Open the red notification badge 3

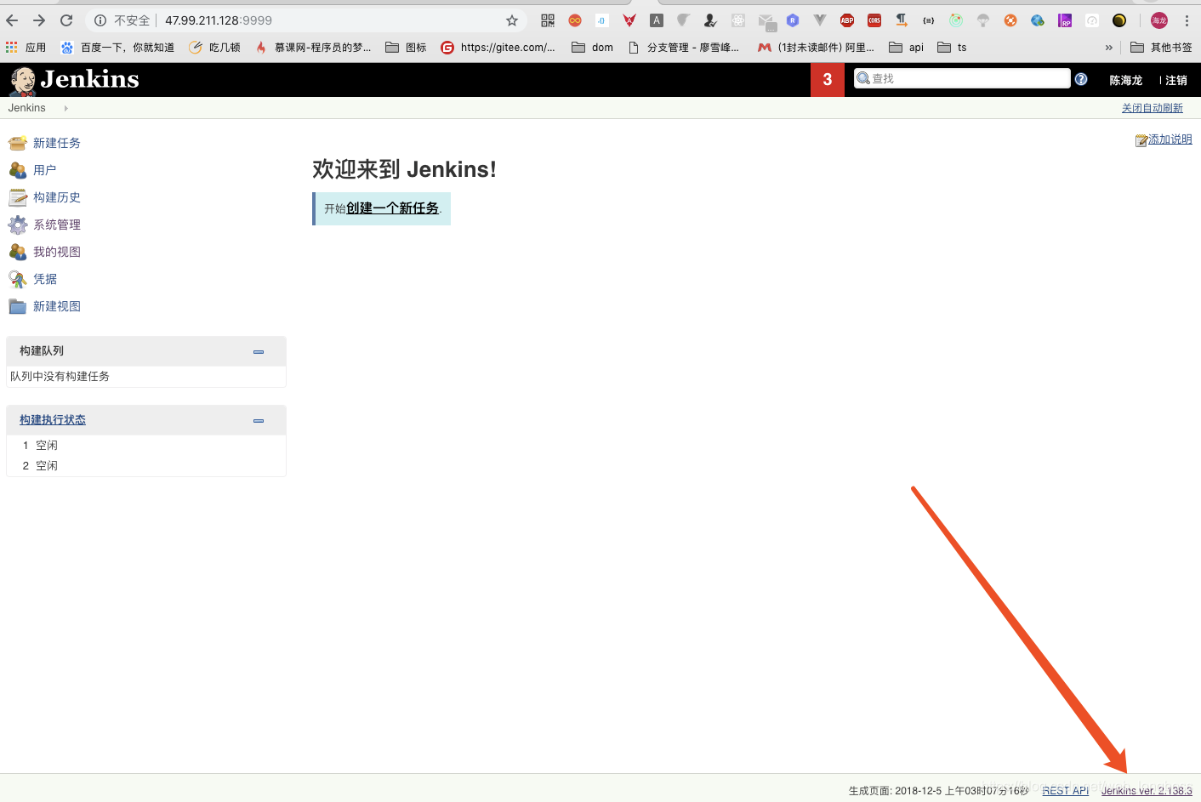828,80
